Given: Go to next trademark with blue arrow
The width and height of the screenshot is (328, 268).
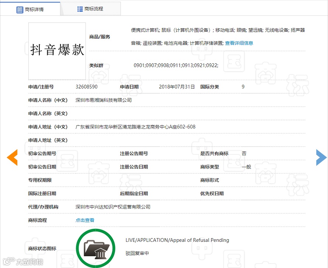Looking at the screenshot, I should (x=321, y=157).
